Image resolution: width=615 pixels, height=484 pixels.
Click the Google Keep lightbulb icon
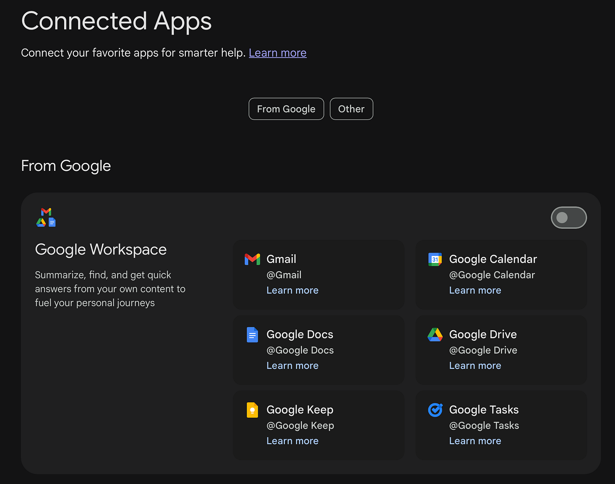[x=252, y=410]
